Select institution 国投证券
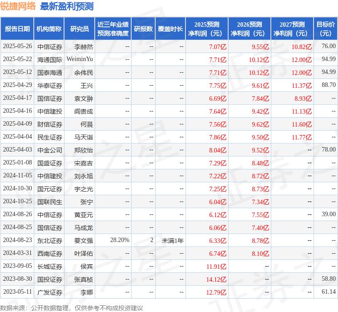338x312 pixels. [x=50, y=279]
